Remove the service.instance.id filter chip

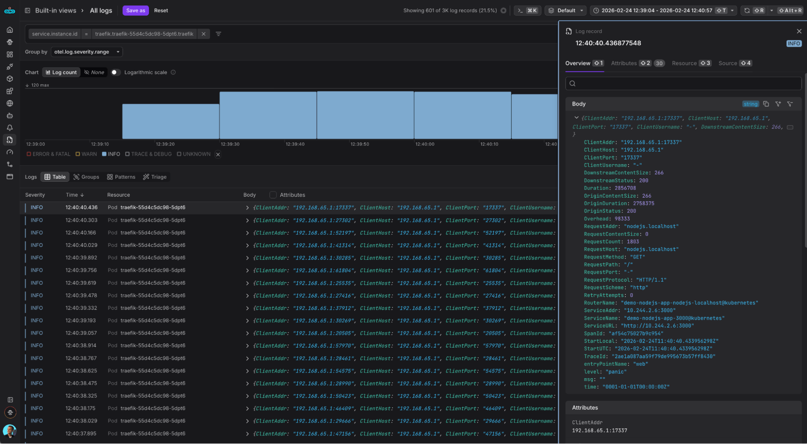[x=203, y=34]
